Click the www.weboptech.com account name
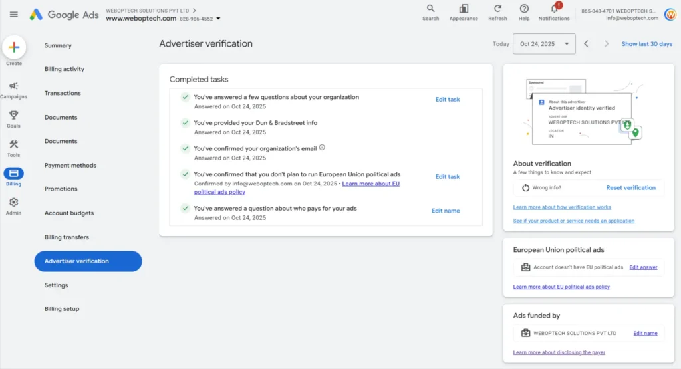The width and height of the screenshot is (681, 369). point(141,18)
